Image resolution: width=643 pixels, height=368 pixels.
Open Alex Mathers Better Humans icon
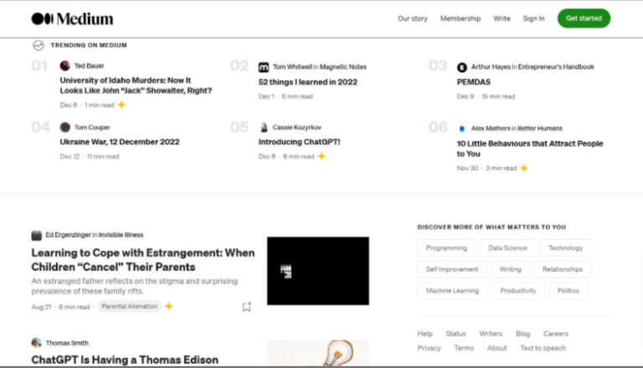(x=462, y=129)
